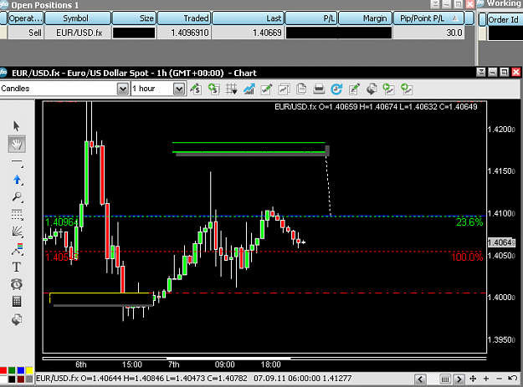The image size is (523, 387).
Task: Click the pencil-dollar edit order icon
Action: 196,89
